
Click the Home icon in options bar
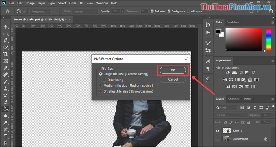[7, 11]
